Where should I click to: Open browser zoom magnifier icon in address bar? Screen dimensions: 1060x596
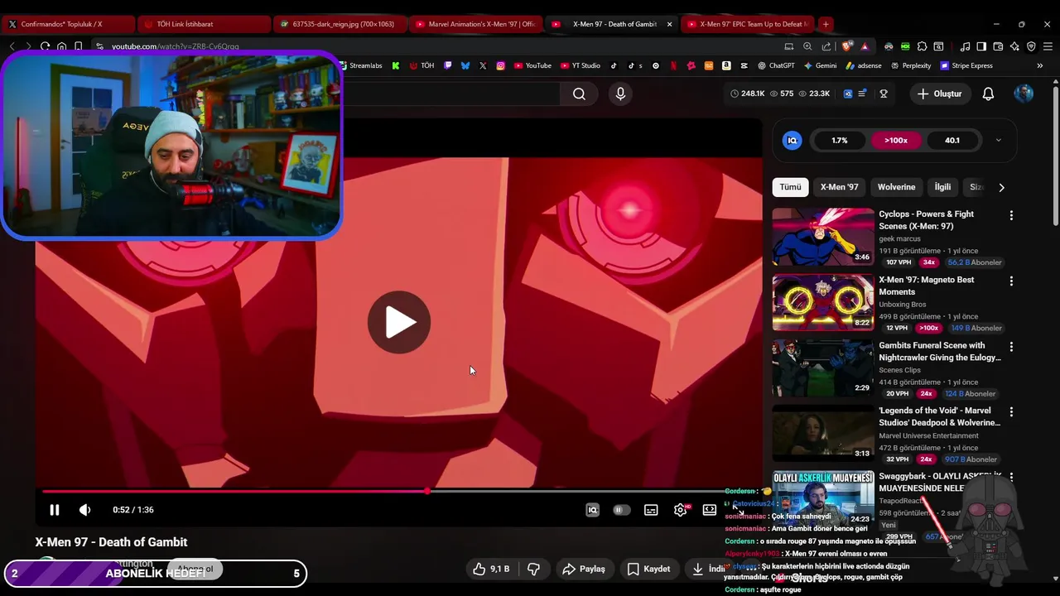click(x=807, y=46)
